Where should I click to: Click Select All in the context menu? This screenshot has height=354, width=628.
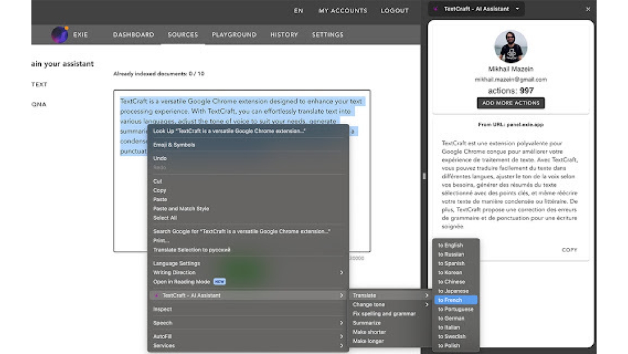(x=248, y=218)
